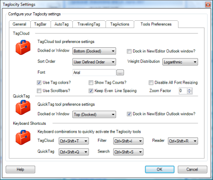
Task: Change the Filter shortcut dropdown
Action: point(128,141)
